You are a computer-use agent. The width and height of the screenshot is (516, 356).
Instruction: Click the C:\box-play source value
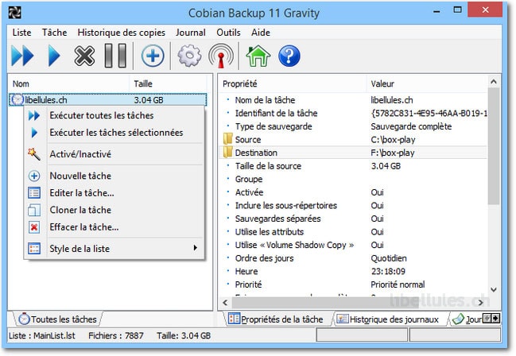[393, 140]
